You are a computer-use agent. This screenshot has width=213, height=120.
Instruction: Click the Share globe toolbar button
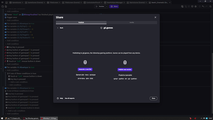click(x=114, y=6)
